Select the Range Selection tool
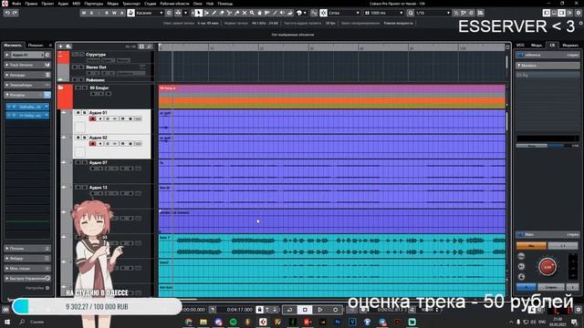 click(206, 13)
